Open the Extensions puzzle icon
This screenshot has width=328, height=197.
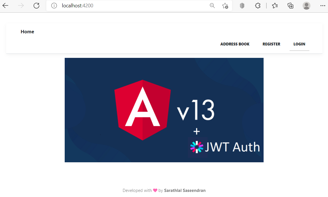tap(258, 6)
